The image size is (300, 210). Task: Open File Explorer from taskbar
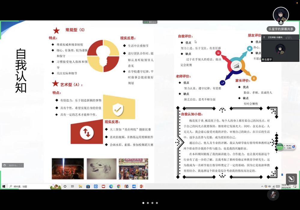coord(80,187)
